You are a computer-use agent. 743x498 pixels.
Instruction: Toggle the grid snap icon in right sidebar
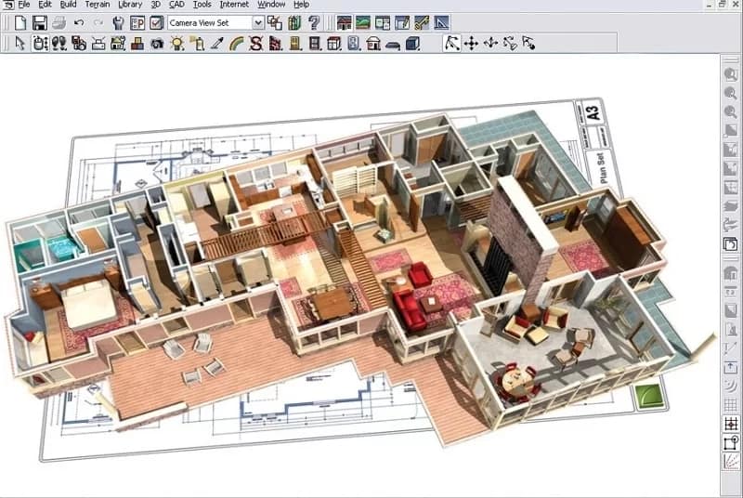point(731,424)
